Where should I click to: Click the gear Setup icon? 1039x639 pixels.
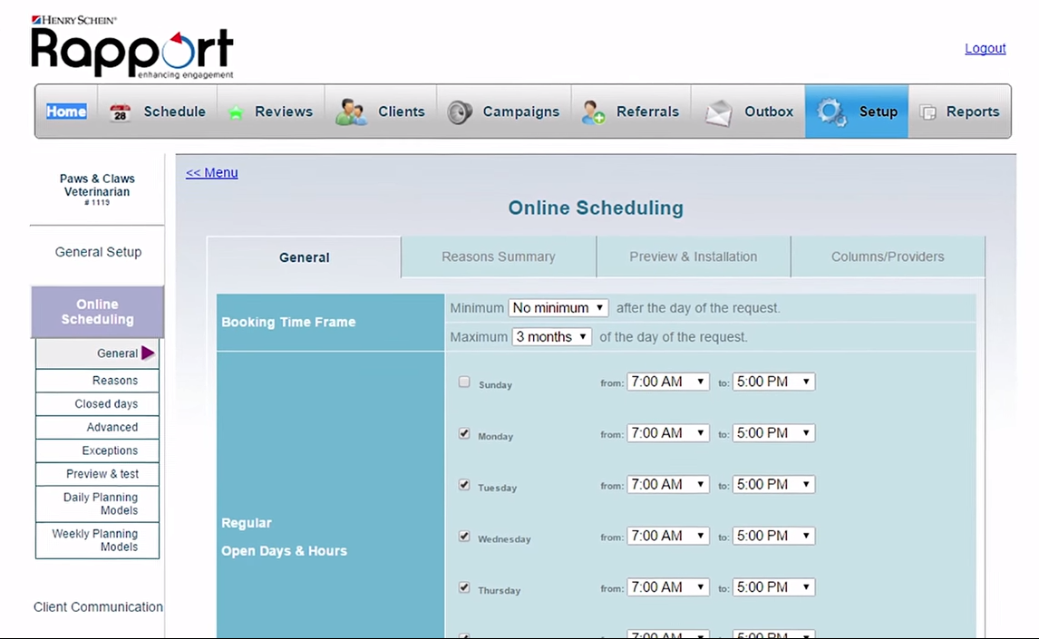[831, 111]
